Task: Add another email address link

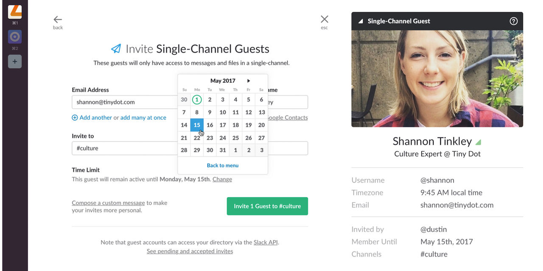Action: 96,118
